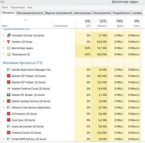Sort processes by Диск column
This screenshot has width=145, height=143.
(116, 24)
